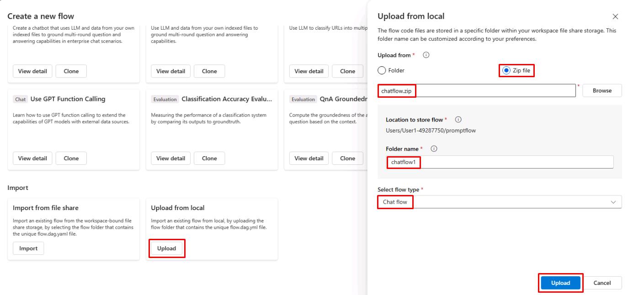
Task: Click info icon next to Location to store flow
Action: (x=458, y=120)
